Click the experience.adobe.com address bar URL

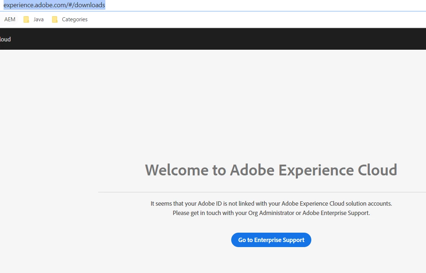54,5
